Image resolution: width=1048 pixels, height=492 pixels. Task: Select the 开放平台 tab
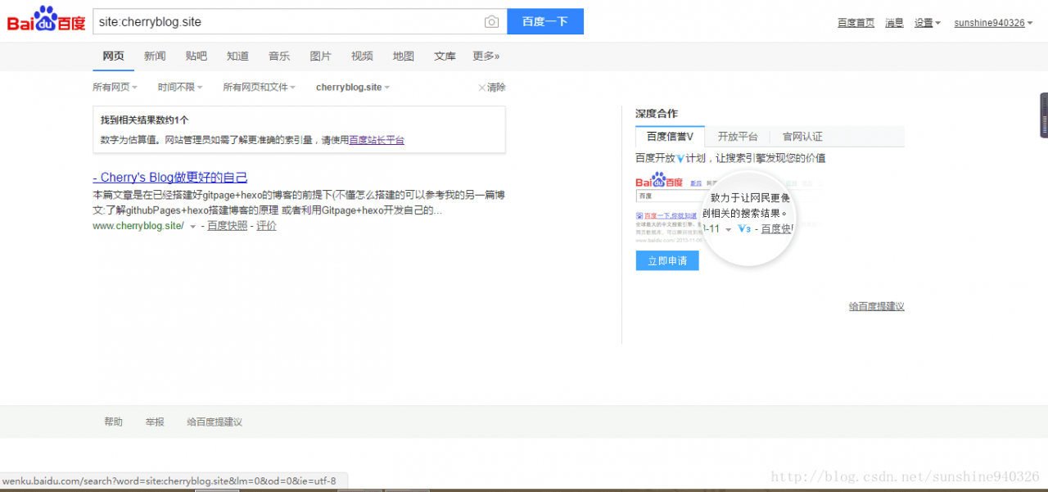pos(738,137)
